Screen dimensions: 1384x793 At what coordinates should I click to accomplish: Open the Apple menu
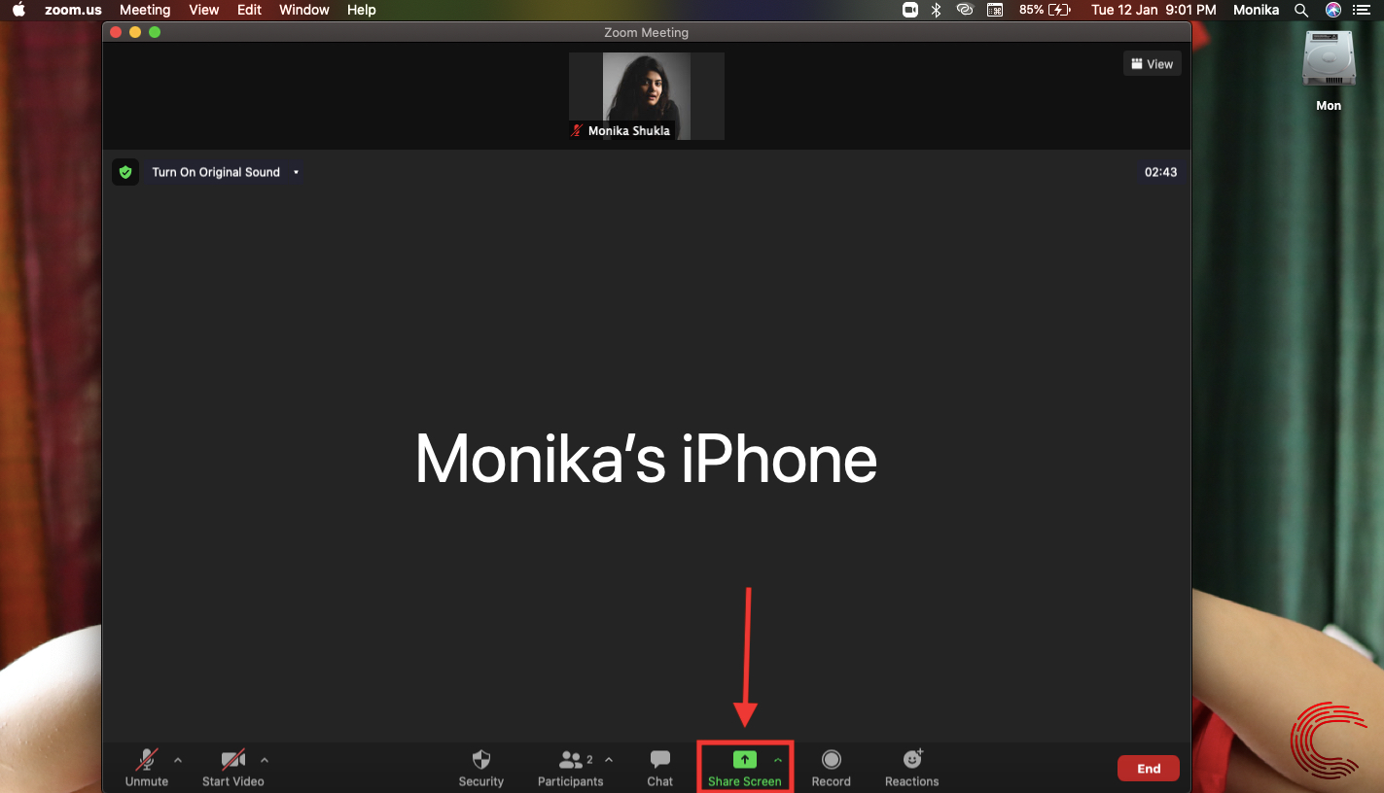coord(18,10)
